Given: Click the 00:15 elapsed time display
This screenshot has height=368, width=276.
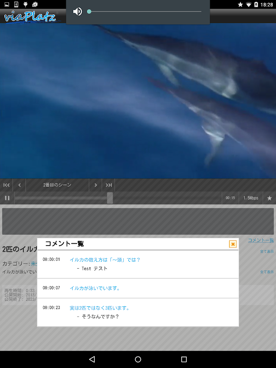Looking at the screenshot, I should tap(230, 198).
